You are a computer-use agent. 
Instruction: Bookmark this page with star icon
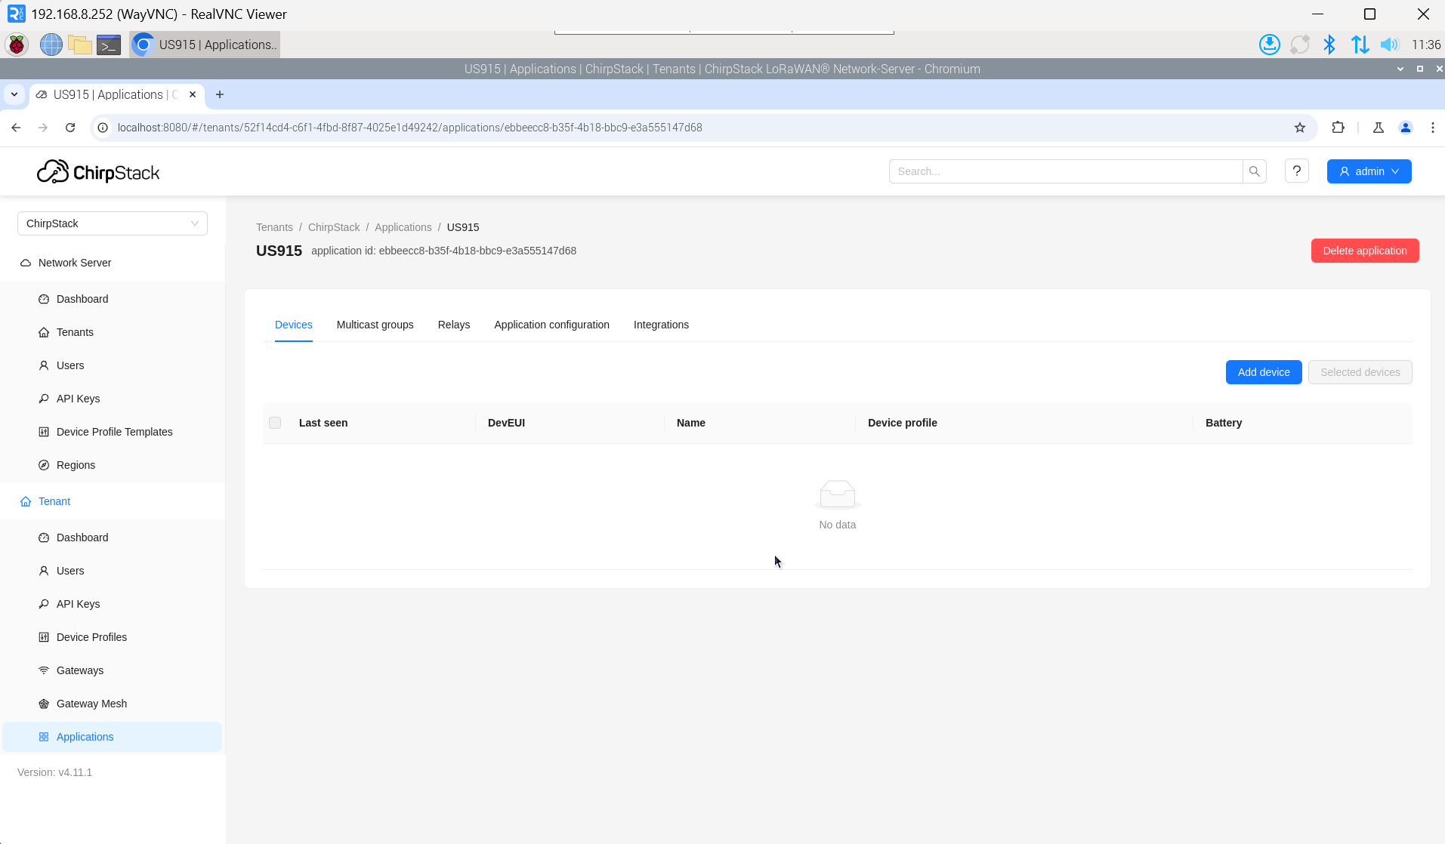[1299, 128]
